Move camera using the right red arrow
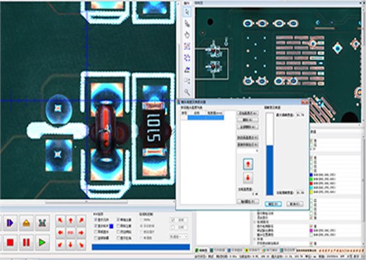The image size is (366, 260). coord(81,233)
